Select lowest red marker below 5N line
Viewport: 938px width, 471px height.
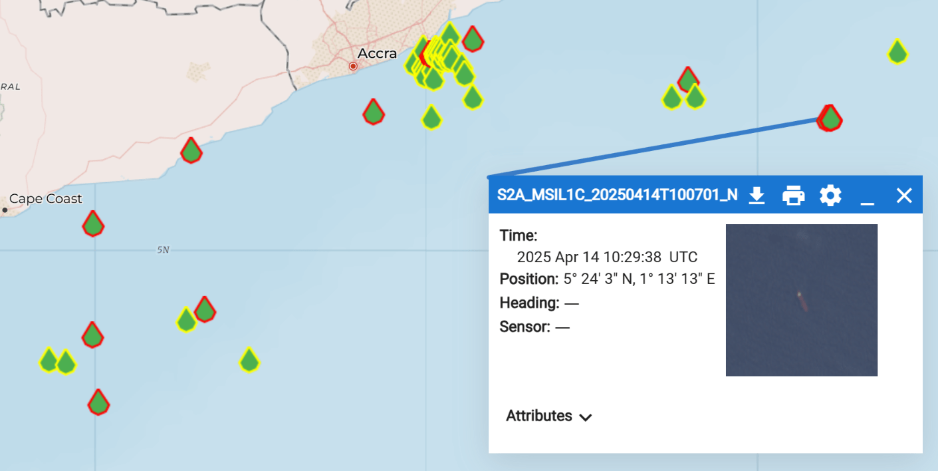pyautogui.click(x=98, y=402)
